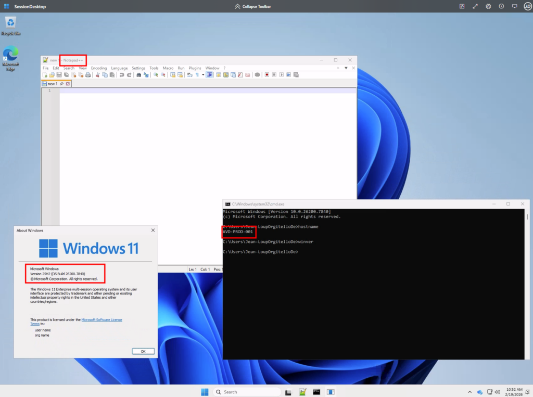Open Notepad++ from the Windows taskbar
The image size is (533, 397).
pos(302,392)
